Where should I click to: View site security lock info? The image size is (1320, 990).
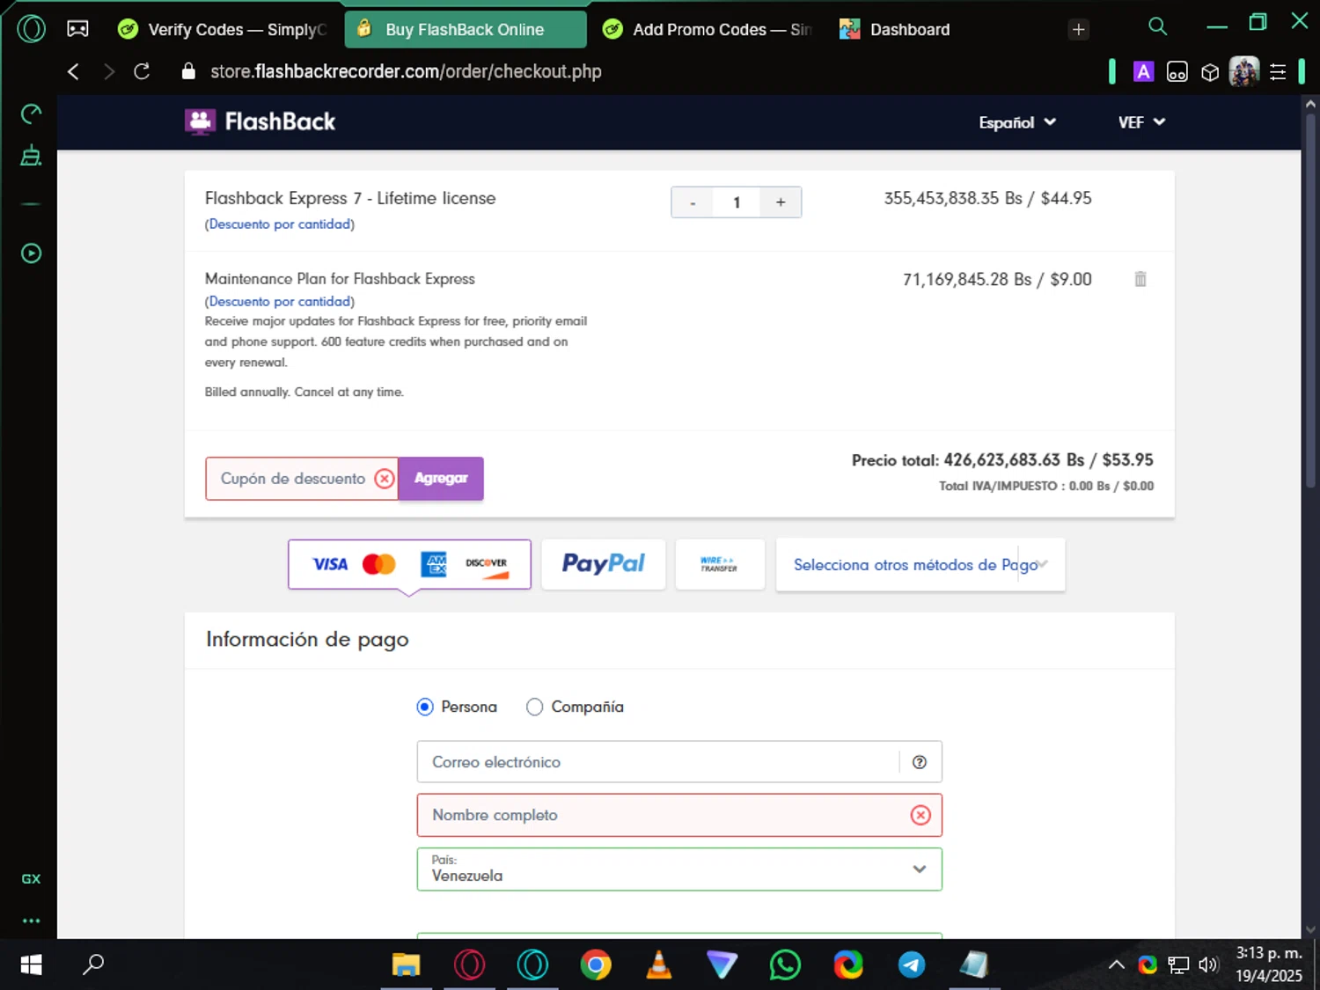[x=187, y=71]
